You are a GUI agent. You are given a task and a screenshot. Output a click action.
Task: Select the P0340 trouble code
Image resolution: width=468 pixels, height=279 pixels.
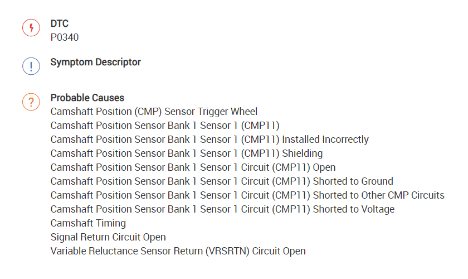(x=65, y=37)
